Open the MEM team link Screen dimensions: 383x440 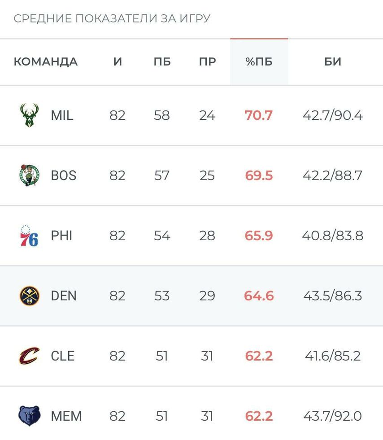click(66, 416)
